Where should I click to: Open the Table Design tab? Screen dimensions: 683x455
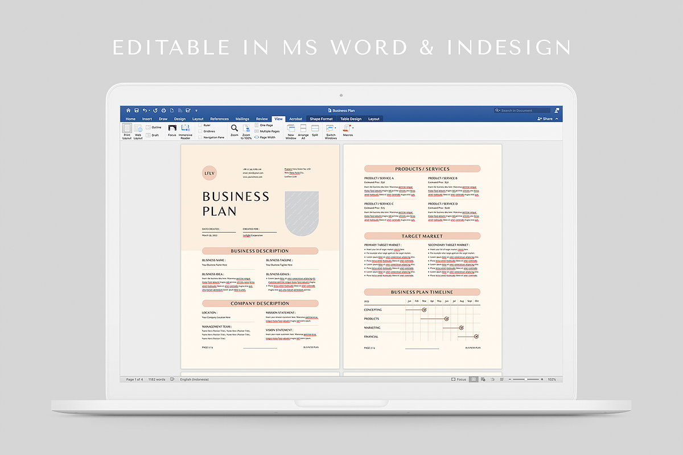(x=351, y=119)
